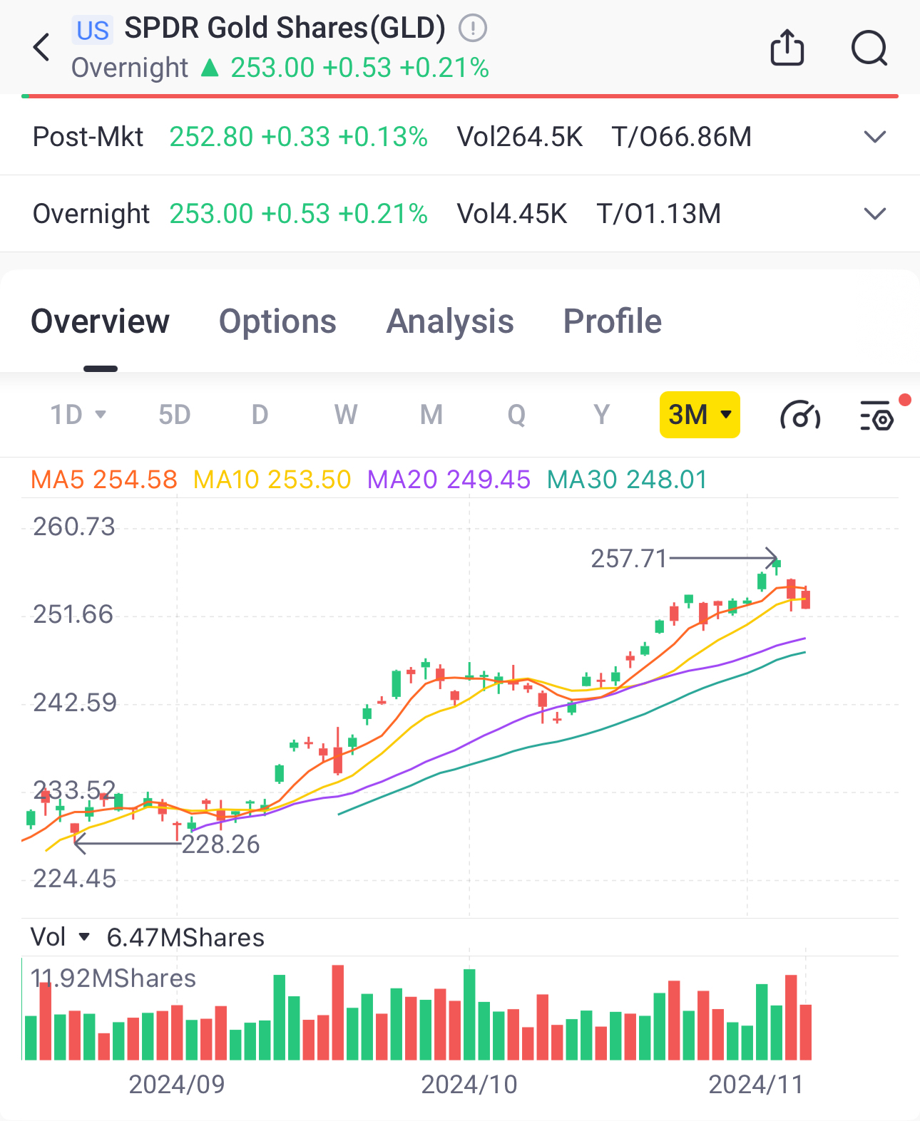920x1121 pixels.
Task: Open the share icon
Action: pyautogui.click(x=787, y=48)
